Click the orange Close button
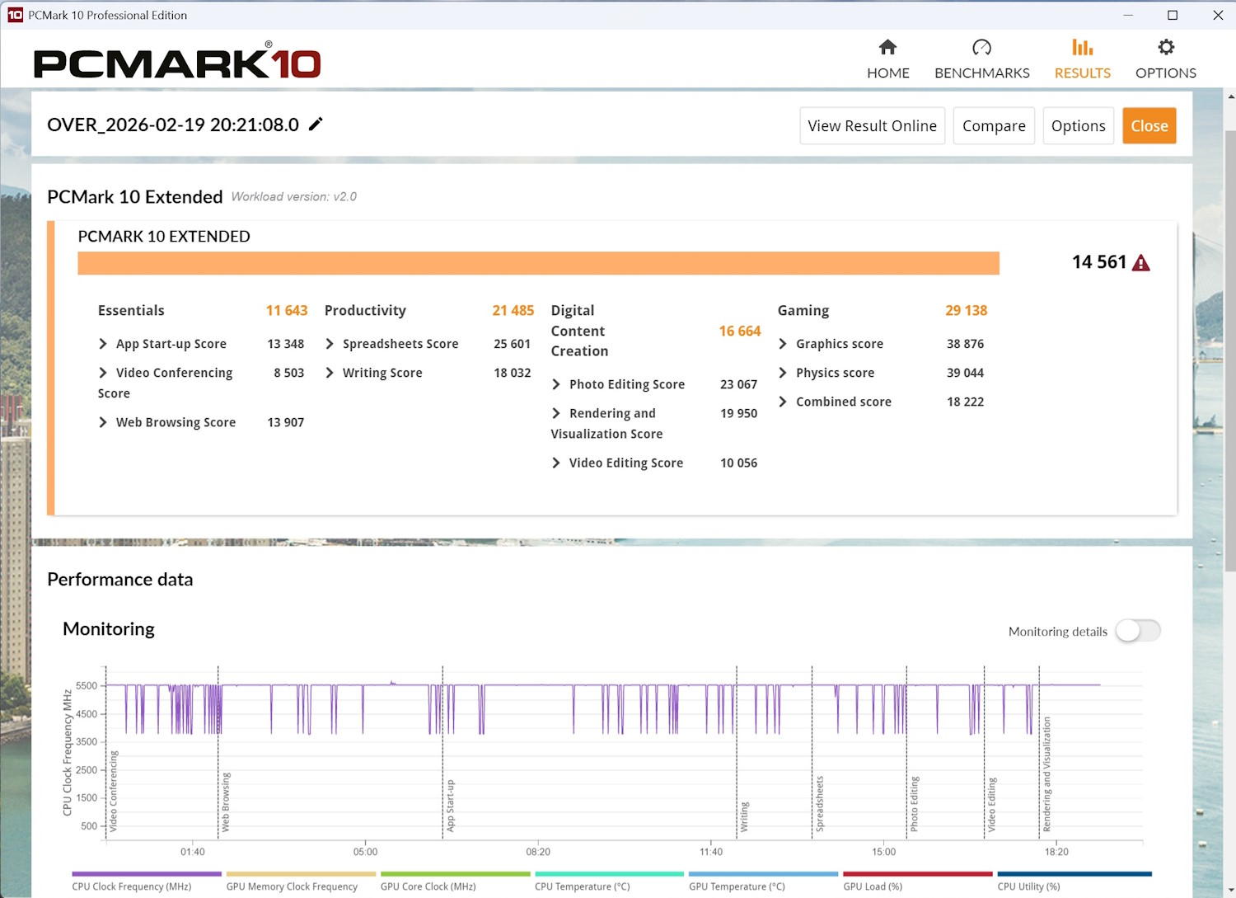Image resolution: width=1236 pixels, height=898 pixels. [1149, 126]
